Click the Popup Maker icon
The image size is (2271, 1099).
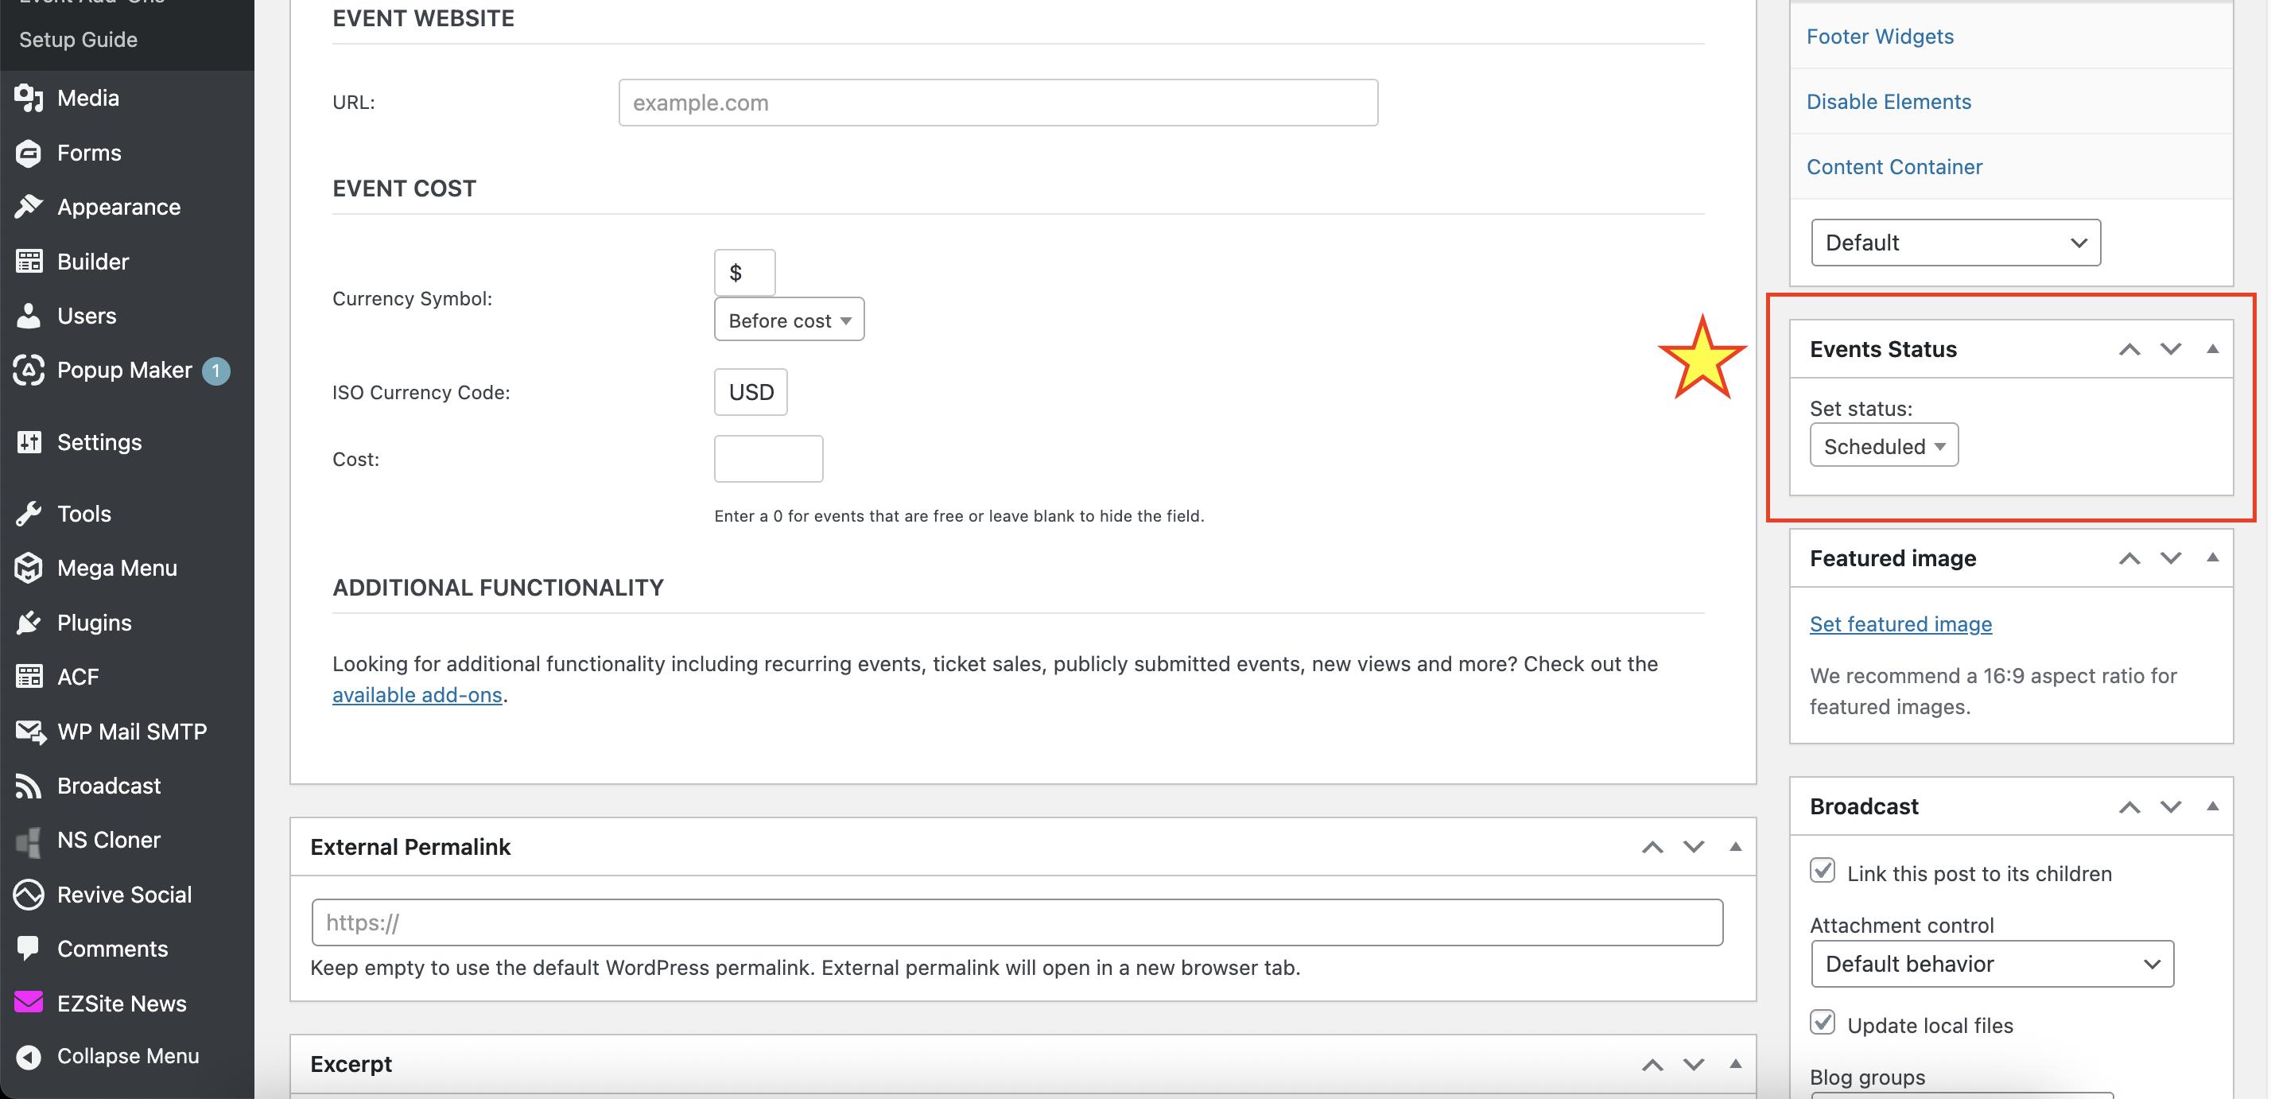[28, 370]
